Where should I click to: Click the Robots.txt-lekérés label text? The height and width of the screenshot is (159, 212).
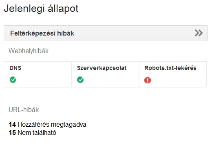tap(170, 68)
